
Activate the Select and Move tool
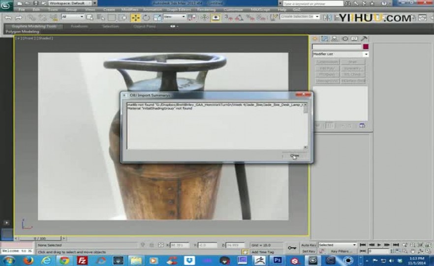(x=135, y=18)
